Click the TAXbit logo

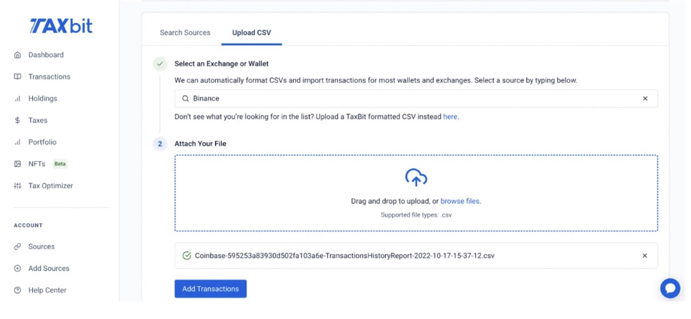(60, 25)
